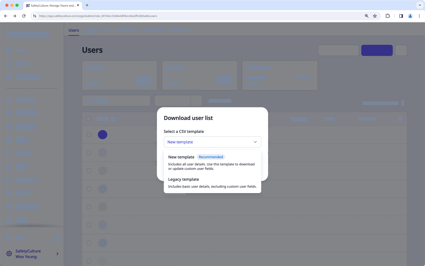The height and width of the screenshot is (266, 425).
Task: Check the second user row checkbox
Action: tap(89, 153)
